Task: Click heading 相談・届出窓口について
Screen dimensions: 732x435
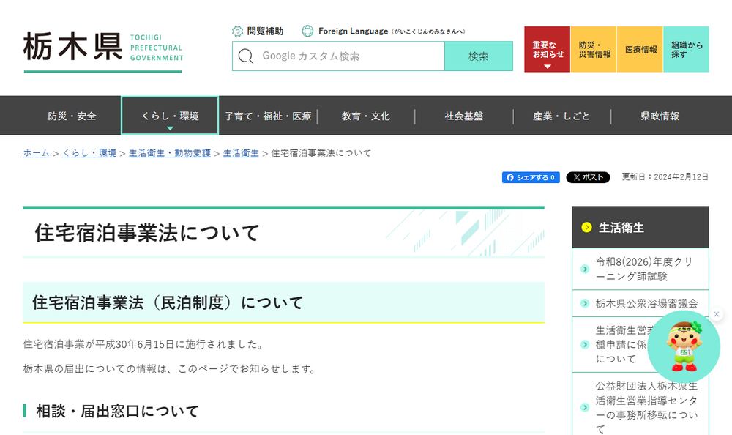Action: (x=117, y=411)
